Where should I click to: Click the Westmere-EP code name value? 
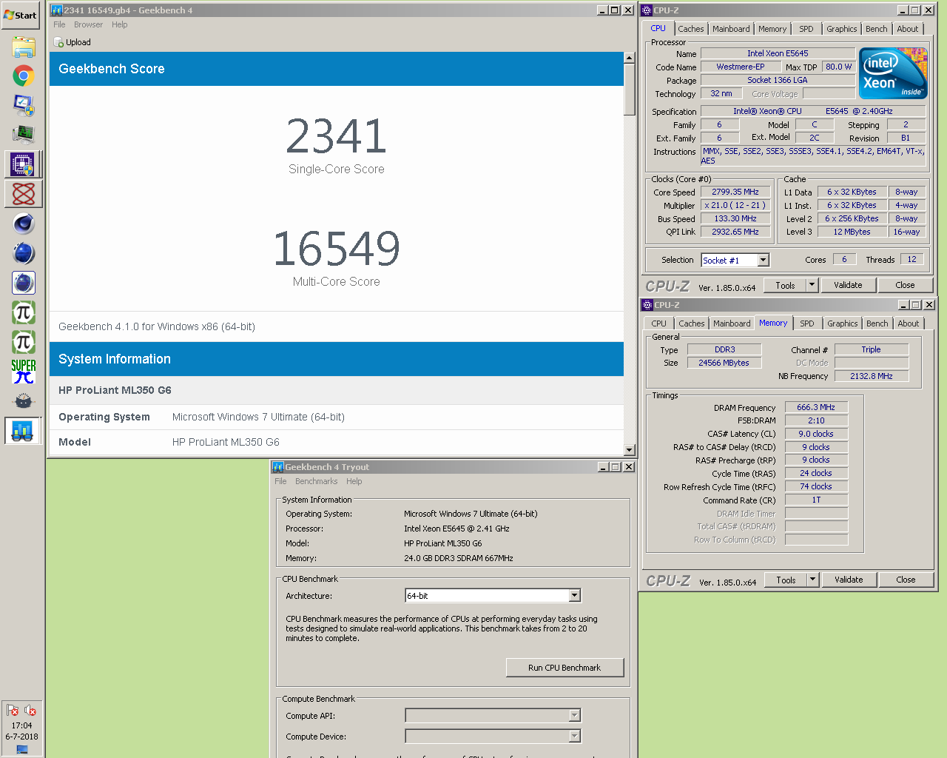click(741, 67)
